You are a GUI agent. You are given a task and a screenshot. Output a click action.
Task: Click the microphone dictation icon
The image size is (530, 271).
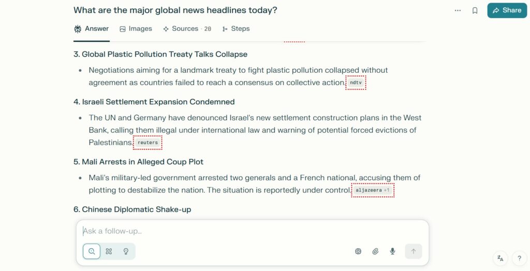click(x=392, y=251)
